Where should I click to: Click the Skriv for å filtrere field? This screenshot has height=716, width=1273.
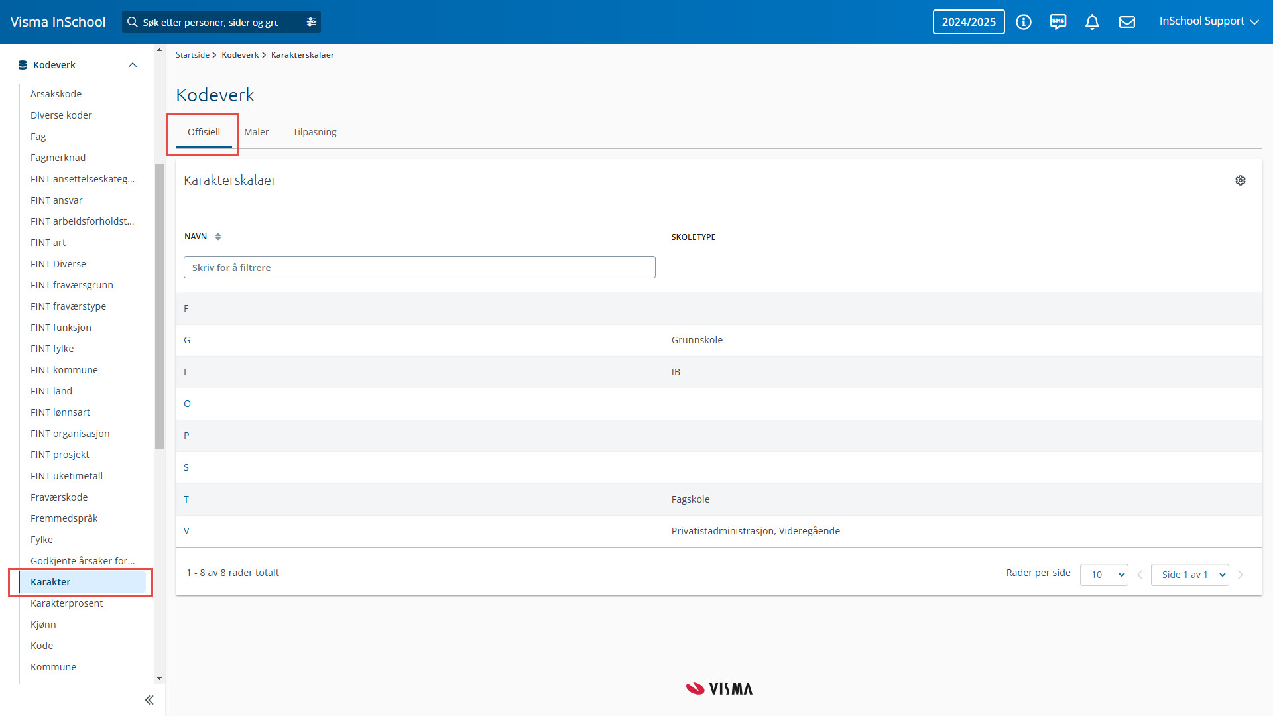pyautogui.click(x=419, y=268)
